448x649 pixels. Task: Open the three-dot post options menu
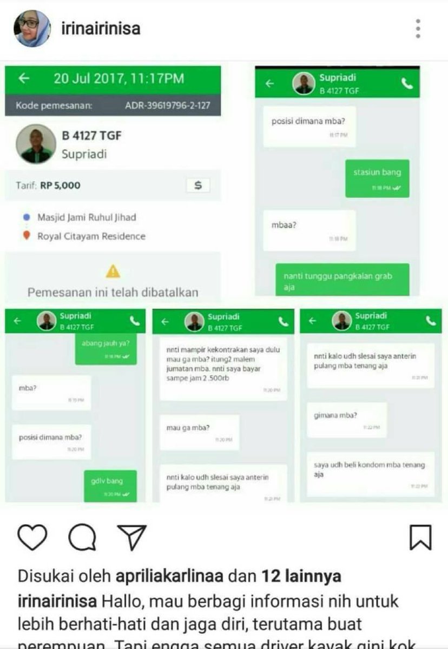(x=418, y=29)
